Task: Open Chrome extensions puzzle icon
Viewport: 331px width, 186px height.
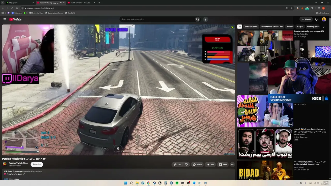Action: 312,8
